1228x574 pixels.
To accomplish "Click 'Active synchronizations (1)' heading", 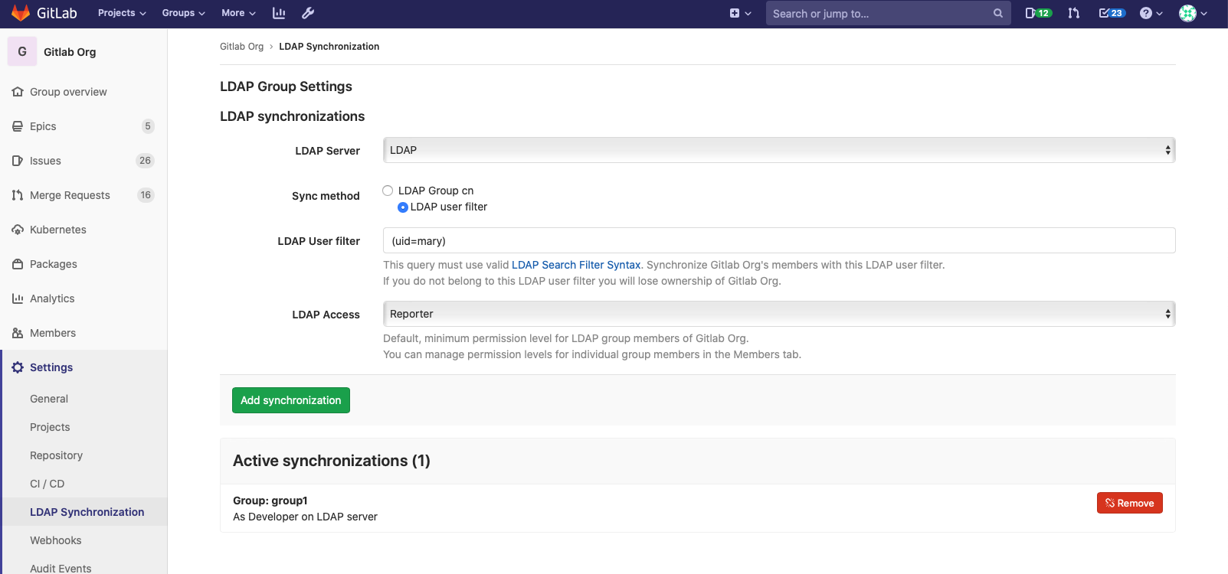I will coord(332,461).
